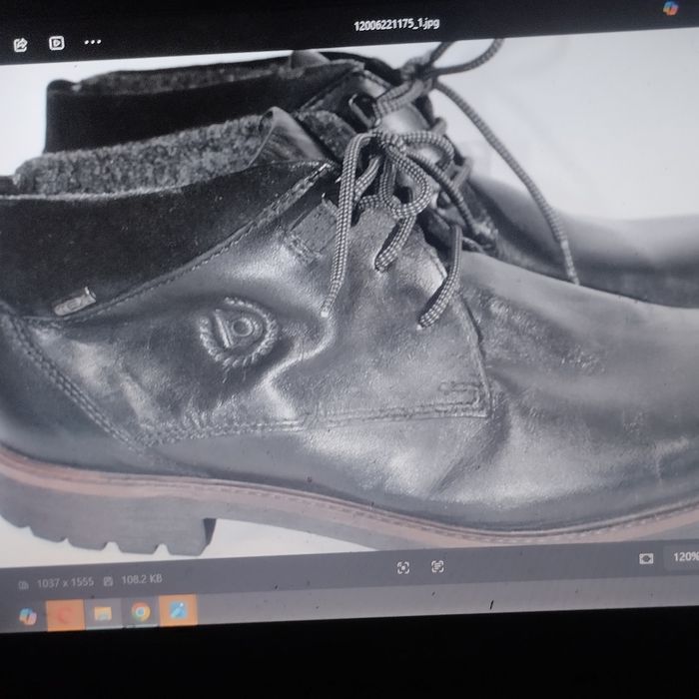Click the scan text icon in bottom bar
This screenshot has width=699, height=699.
437,566
